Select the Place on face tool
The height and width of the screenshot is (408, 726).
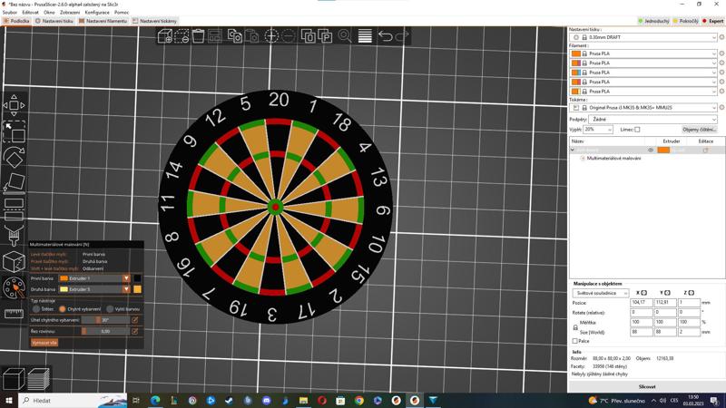tap(14, 183)
